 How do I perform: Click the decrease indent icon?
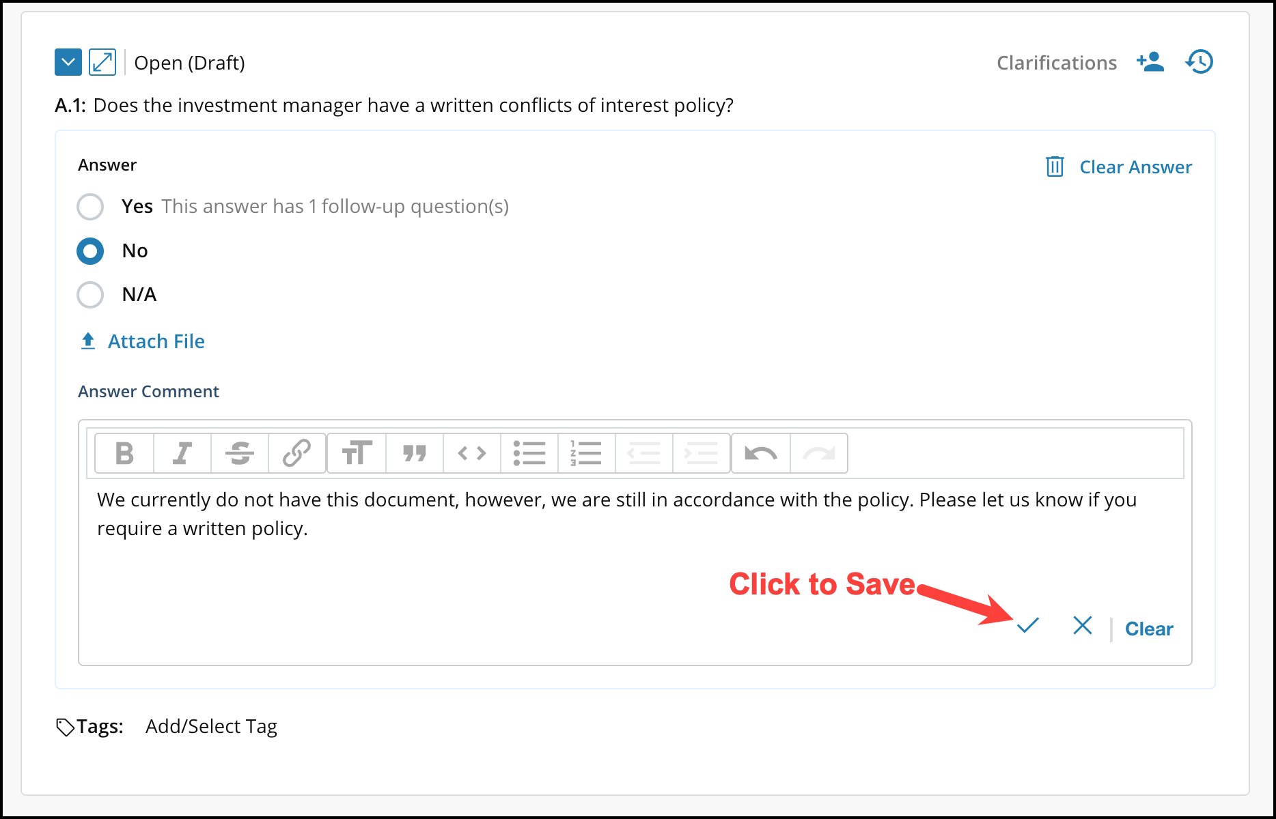coord(643,453)
